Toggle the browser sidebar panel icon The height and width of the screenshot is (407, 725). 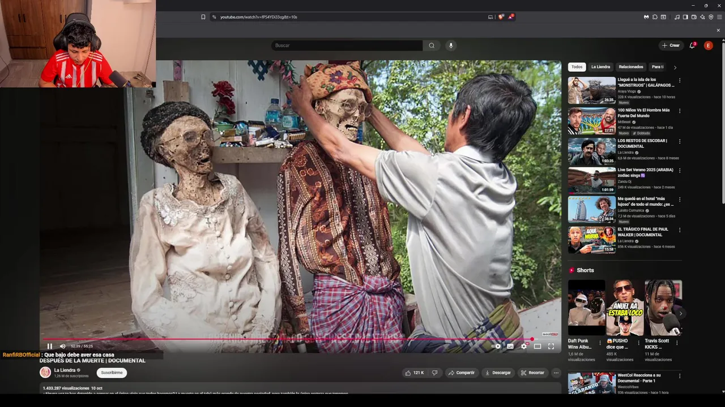pos(685,17)
